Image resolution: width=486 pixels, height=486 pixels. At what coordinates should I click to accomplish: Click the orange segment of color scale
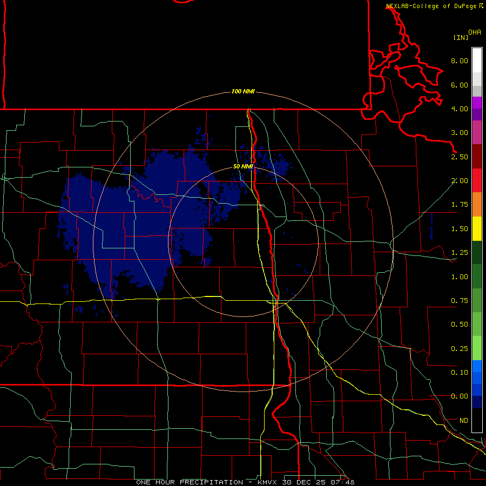coord(477,205)
